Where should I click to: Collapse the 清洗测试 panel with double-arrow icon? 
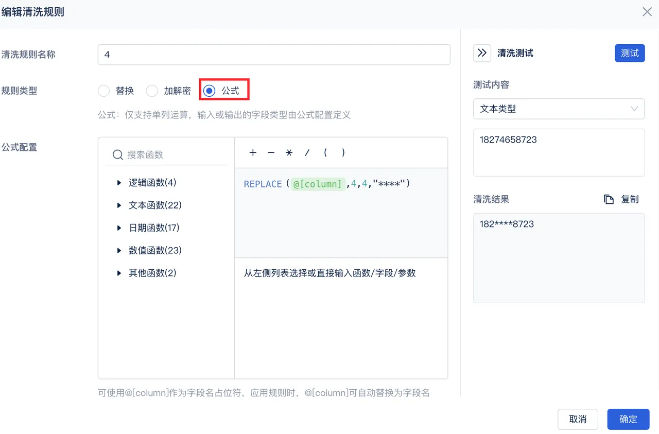click(482, 53)
